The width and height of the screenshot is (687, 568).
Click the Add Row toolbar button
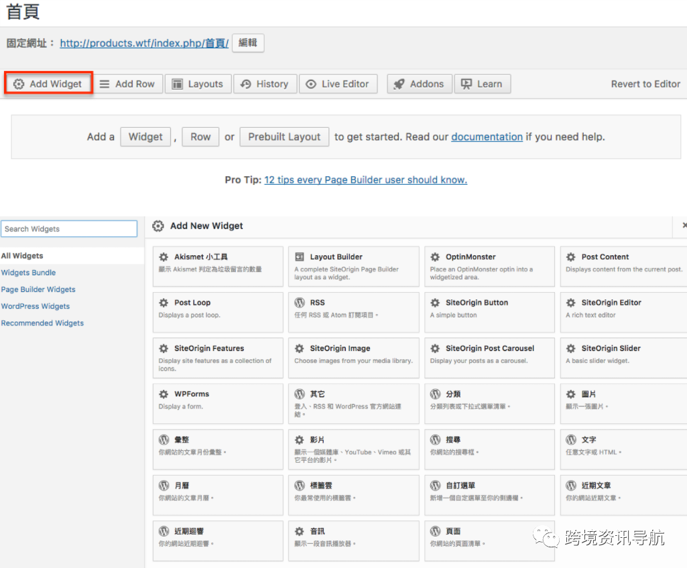pyautogui.click(x=127, y=84)
